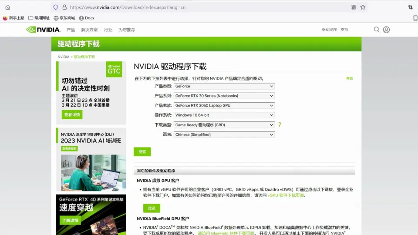
Task: Open the 新手上路 Firefox bookmark
Action: pyautogui.click(x=13, y=18)
